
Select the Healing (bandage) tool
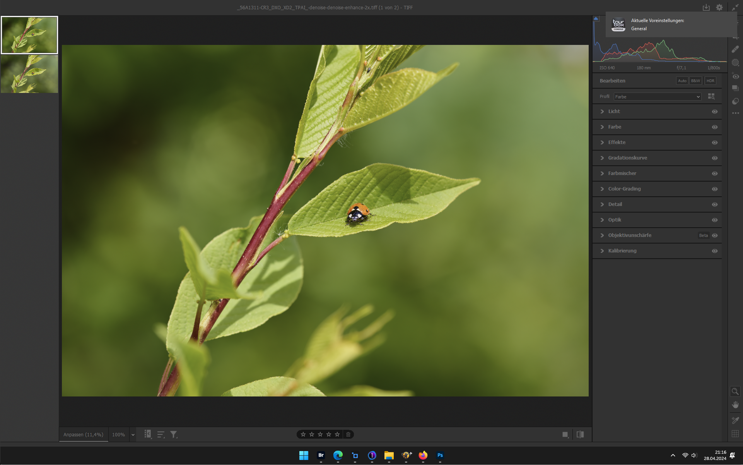(735, 49)
